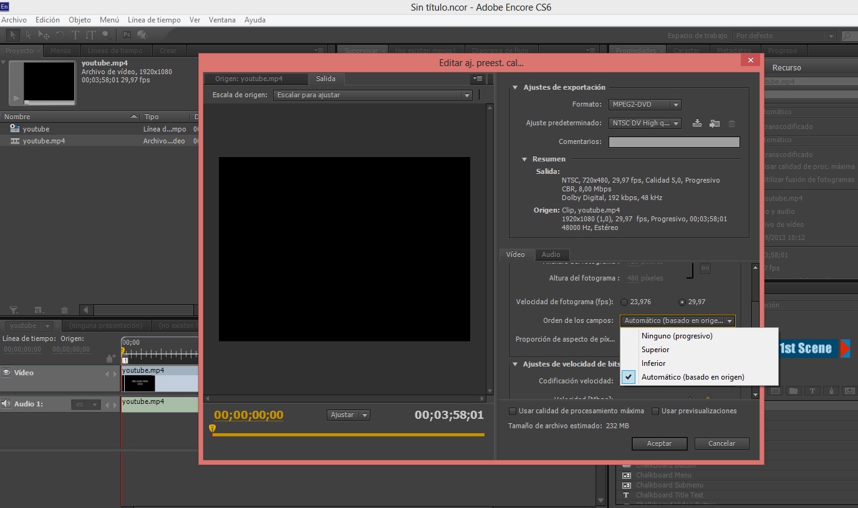This screenshot has width=858, height=508.
Task: Click the Save preset icon
Action: point(698,123)
